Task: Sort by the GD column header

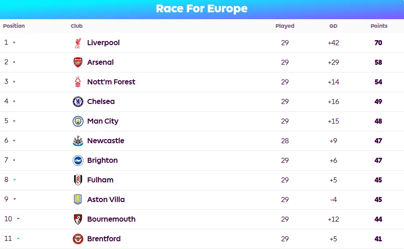Action: 333,26
